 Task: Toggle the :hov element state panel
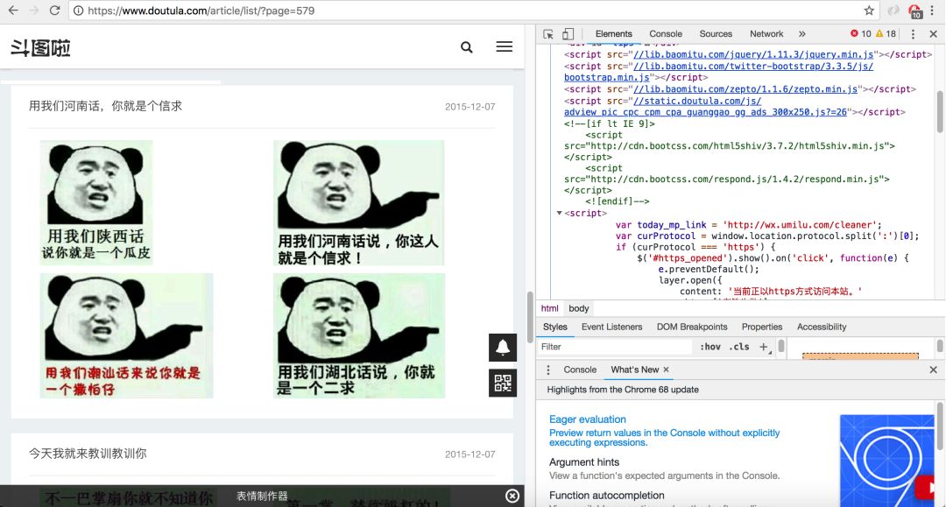tap(710, 347)
